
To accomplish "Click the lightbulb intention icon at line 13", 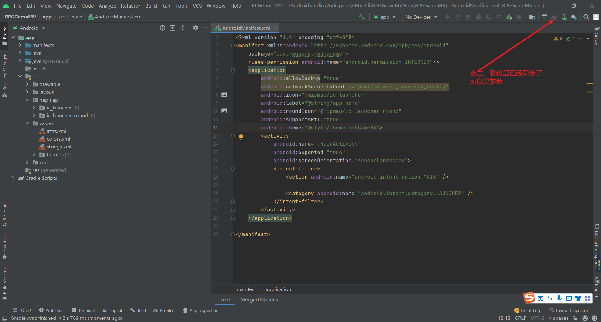I will [241, 137].
